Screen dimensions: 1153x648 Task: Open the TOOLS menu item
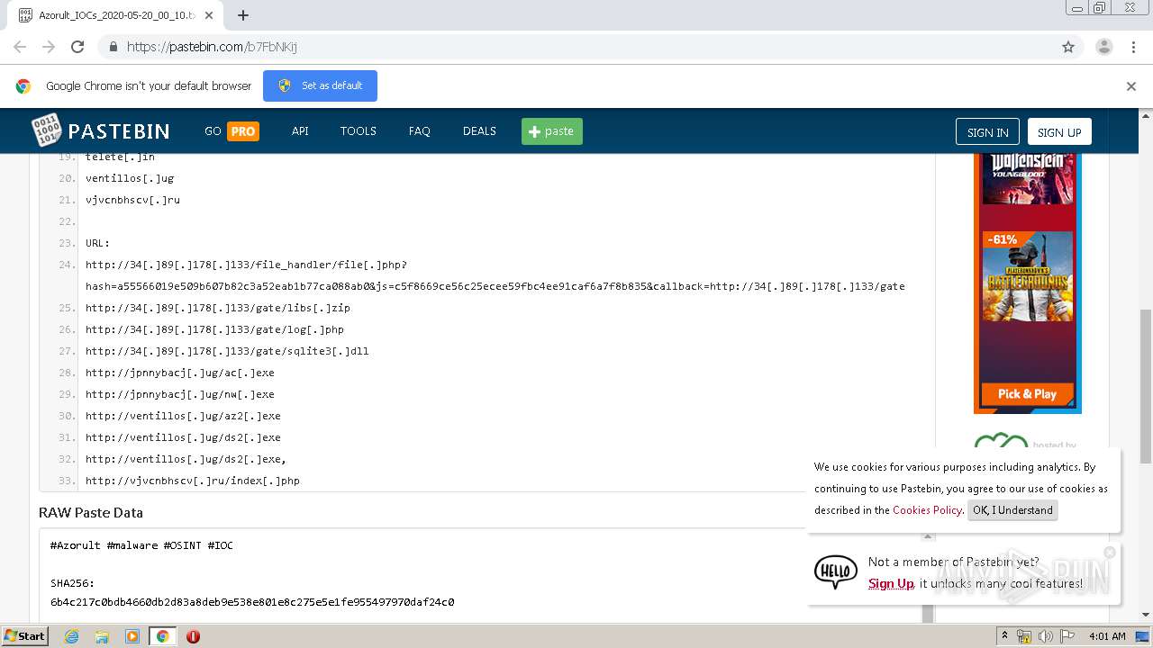point(358,131)
